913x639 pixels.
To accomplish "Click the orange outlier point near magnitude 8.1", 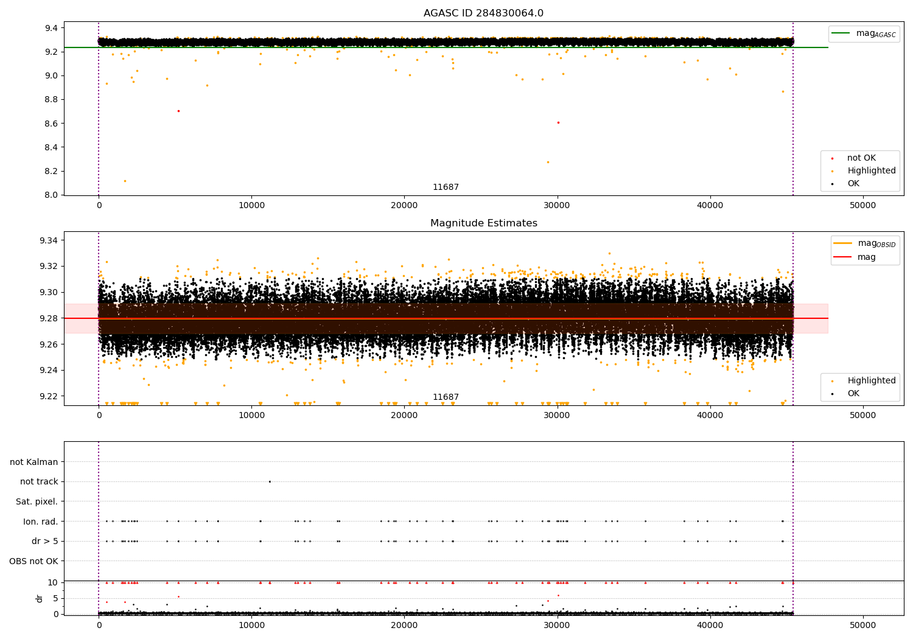I will [x=125, y=181].
